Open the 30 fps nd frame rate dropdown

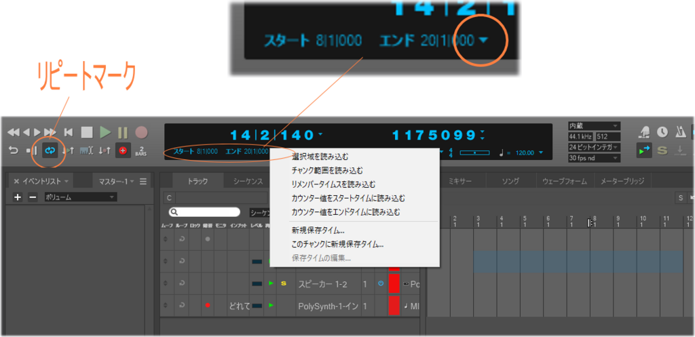594,157
